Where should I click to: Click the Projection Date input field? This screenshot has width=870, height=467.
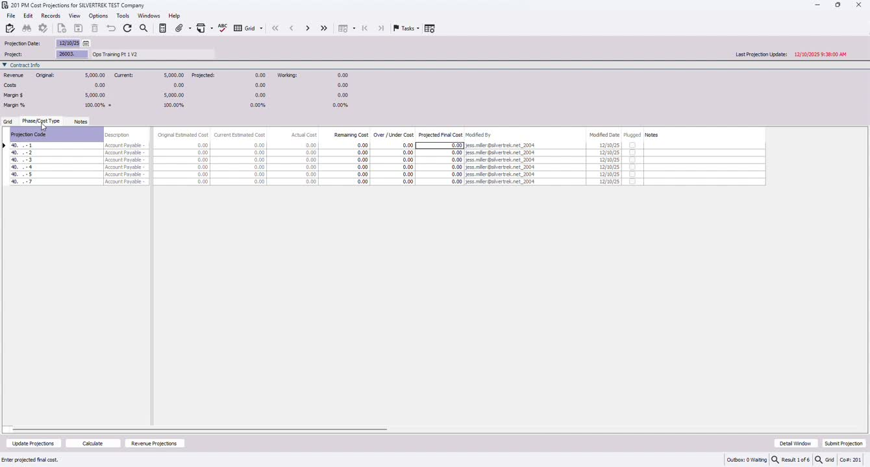click(x=69, y=43)
